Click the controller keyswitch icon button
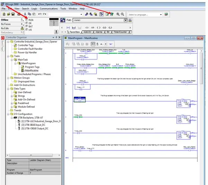This screenshot has height=185, width=208. coord(56,32)
